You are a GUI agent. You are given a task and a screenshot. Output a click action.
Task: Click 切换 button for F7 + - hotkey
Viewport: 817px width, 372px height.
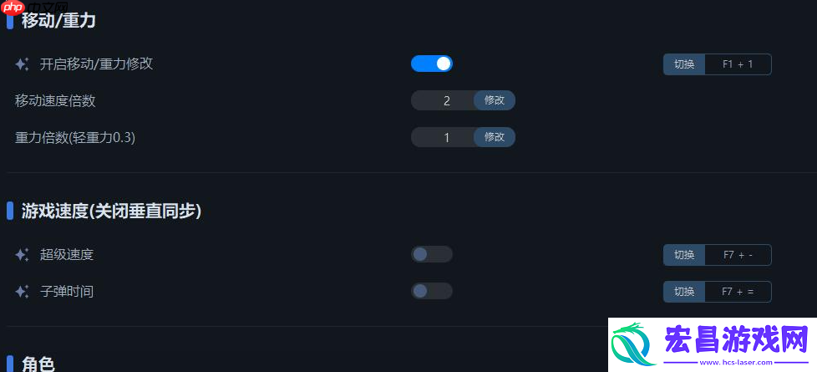[x=684, y=255]
